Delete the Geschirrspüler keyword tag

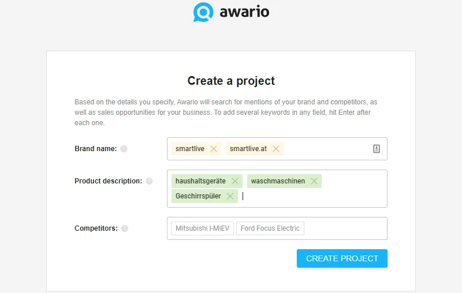coord(230,196)
